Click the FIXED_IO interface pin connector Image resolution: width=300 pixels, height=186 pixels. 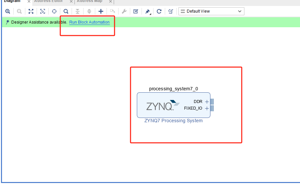[212, 108]
